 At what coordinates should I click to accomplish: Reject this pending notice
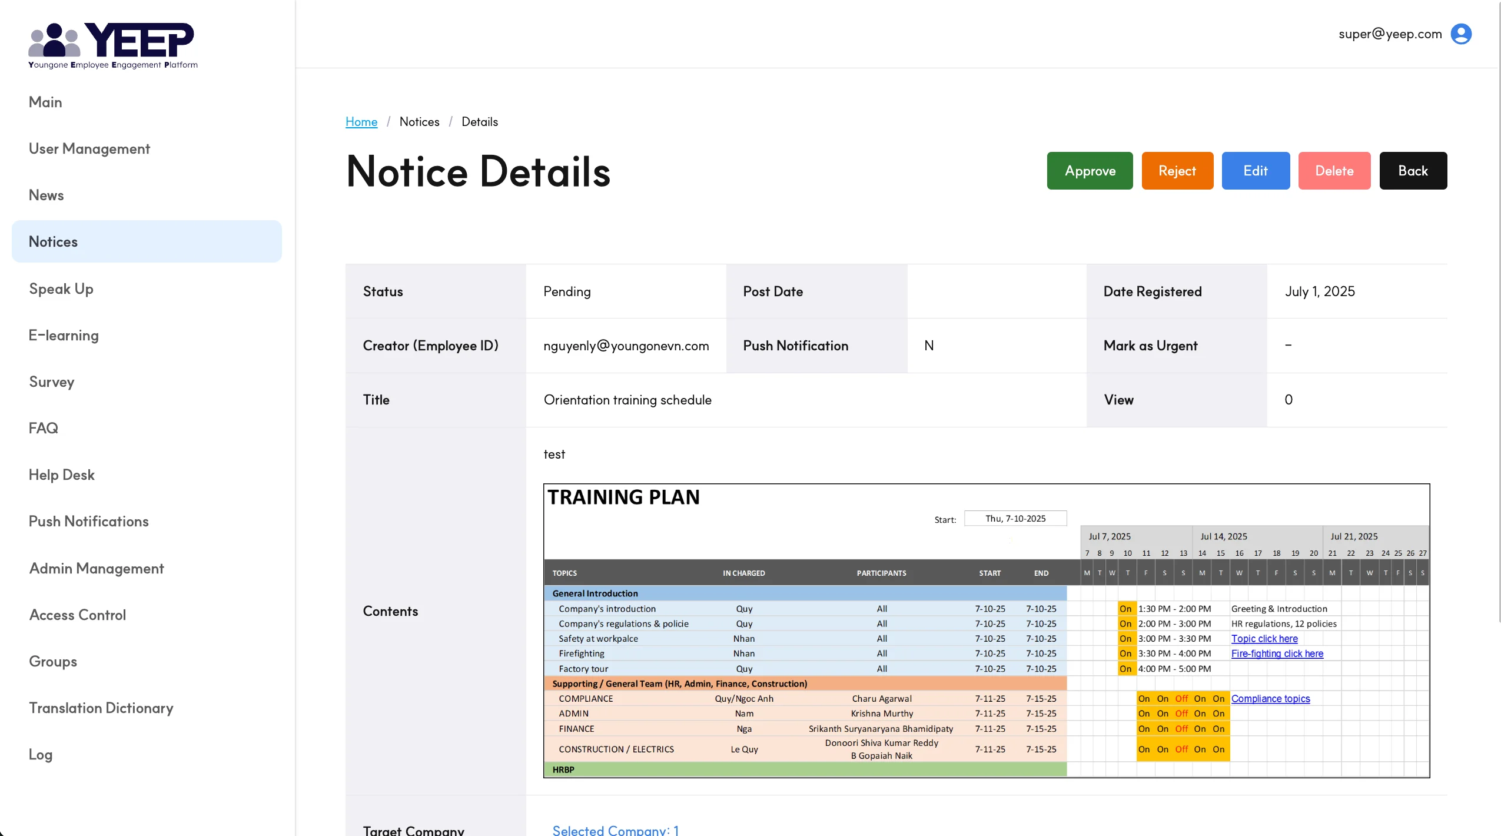pos(1177,171)
